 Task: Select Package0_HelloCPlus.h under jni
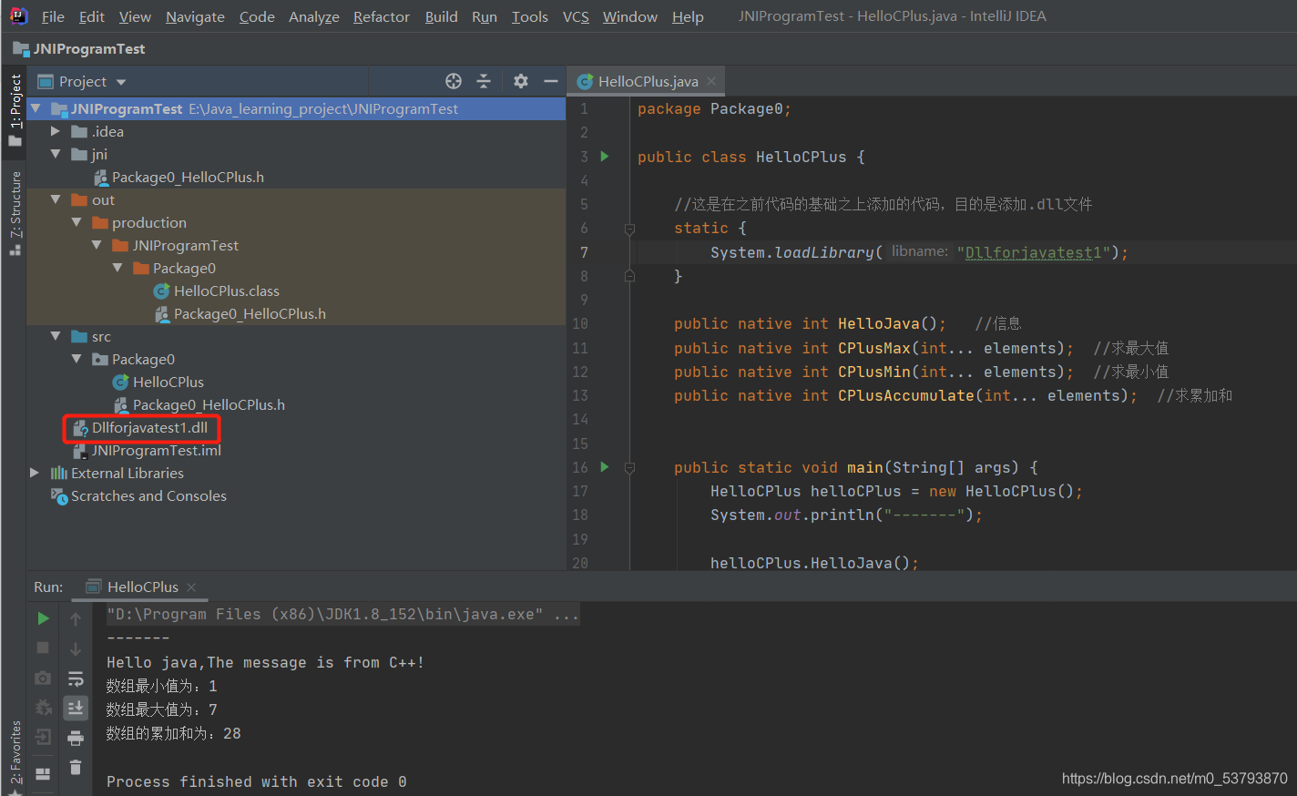188,177
